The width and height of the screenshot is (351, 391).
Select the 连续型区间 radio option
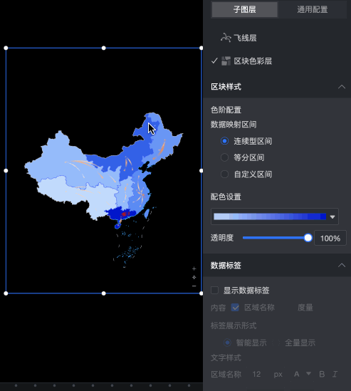224,141
